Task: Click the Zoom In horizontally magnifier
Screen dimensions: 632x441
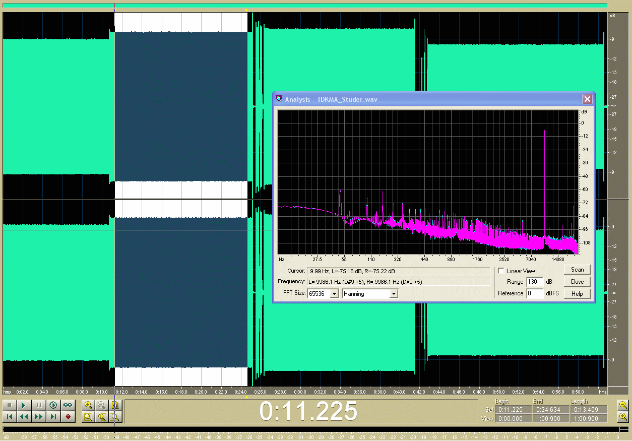Action: (88, 405)
